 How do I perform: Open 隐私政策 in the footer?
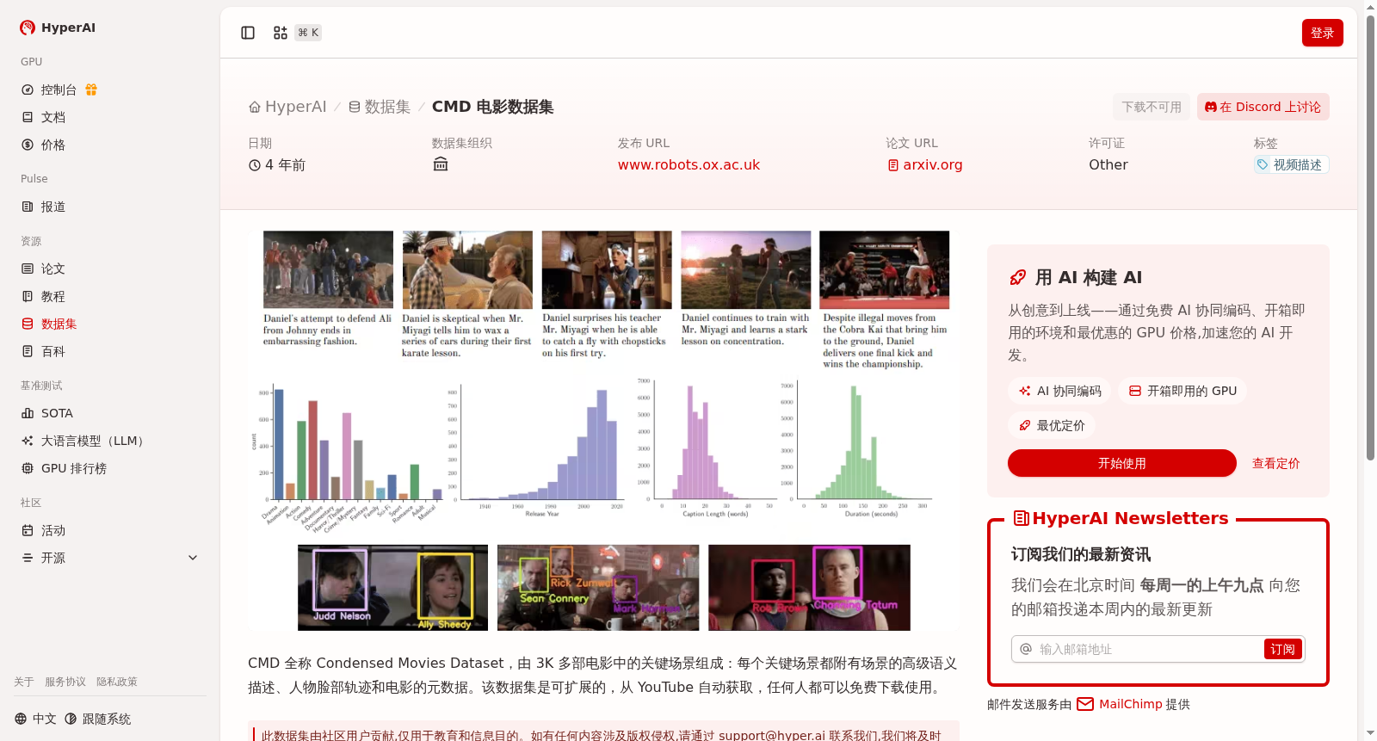117,682
